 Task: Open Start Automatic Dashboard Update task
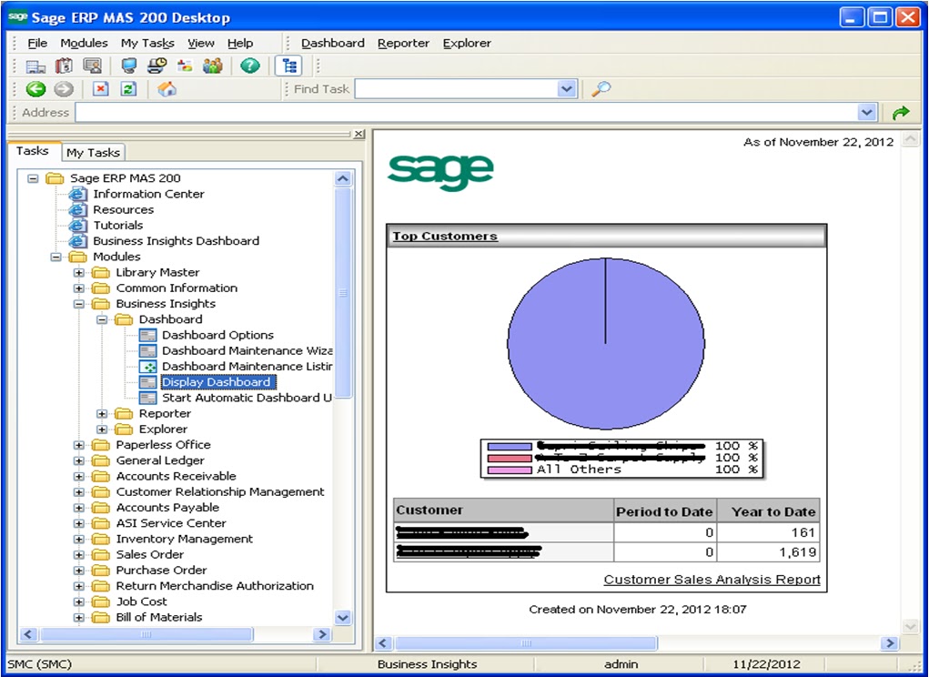click(x=247, y=398)
